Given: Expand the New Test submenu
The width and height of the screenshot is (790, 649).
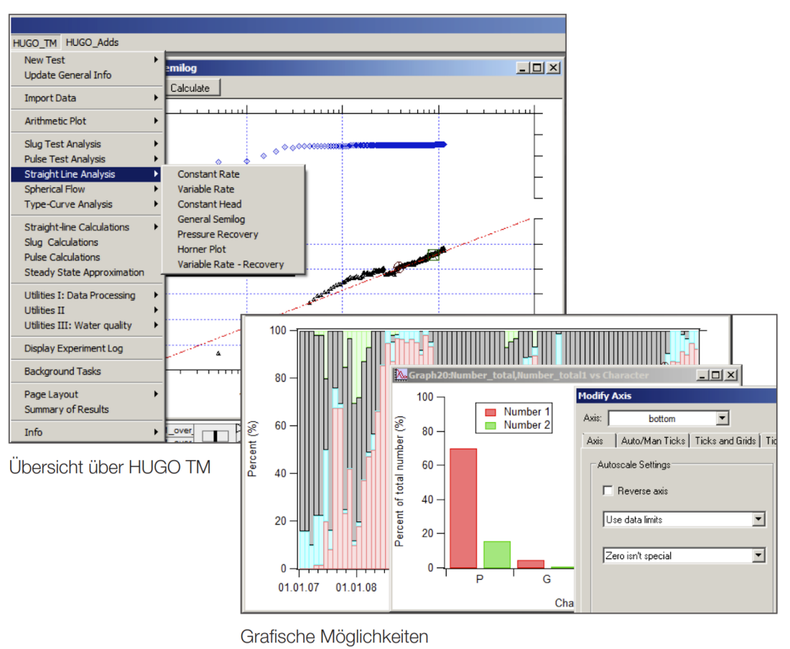Looking at the screenshot, I should tap(87, 60).
